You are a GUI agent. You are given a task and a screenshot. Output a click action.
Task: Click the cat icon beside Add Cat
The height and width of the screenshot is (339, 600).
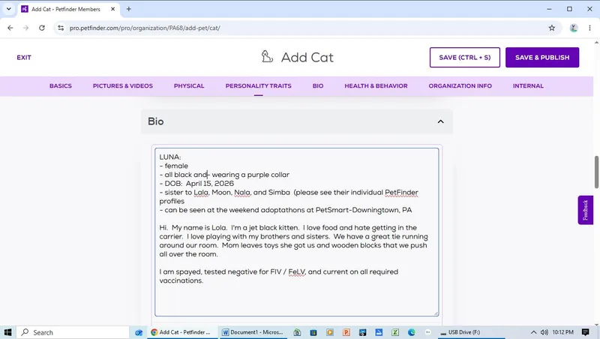[267, 57]
